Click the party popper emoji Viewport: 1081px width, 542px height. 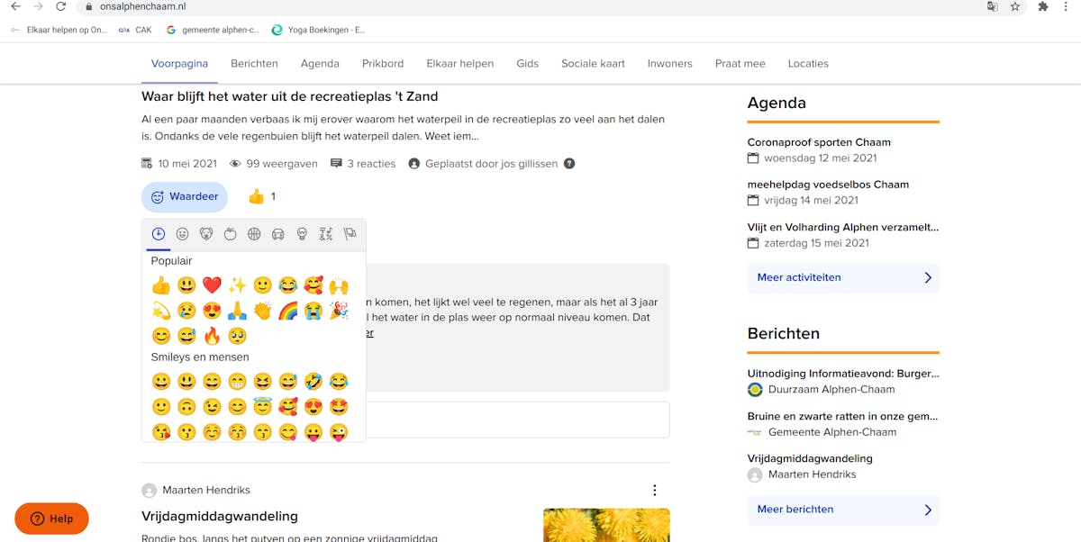[339, 311]
